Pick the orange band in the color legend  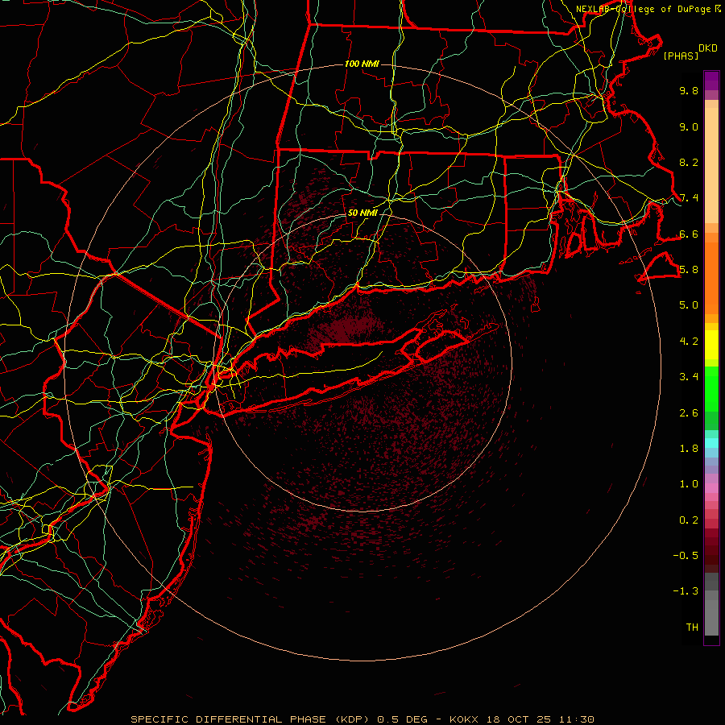tap(711, 277)
